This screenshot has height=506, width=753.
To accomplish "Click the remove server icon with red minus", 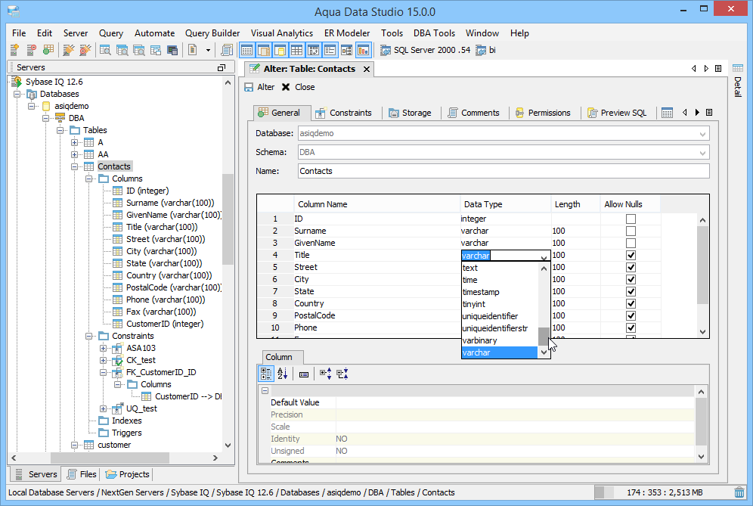I will pyautogui.click(x=31, y=49).
